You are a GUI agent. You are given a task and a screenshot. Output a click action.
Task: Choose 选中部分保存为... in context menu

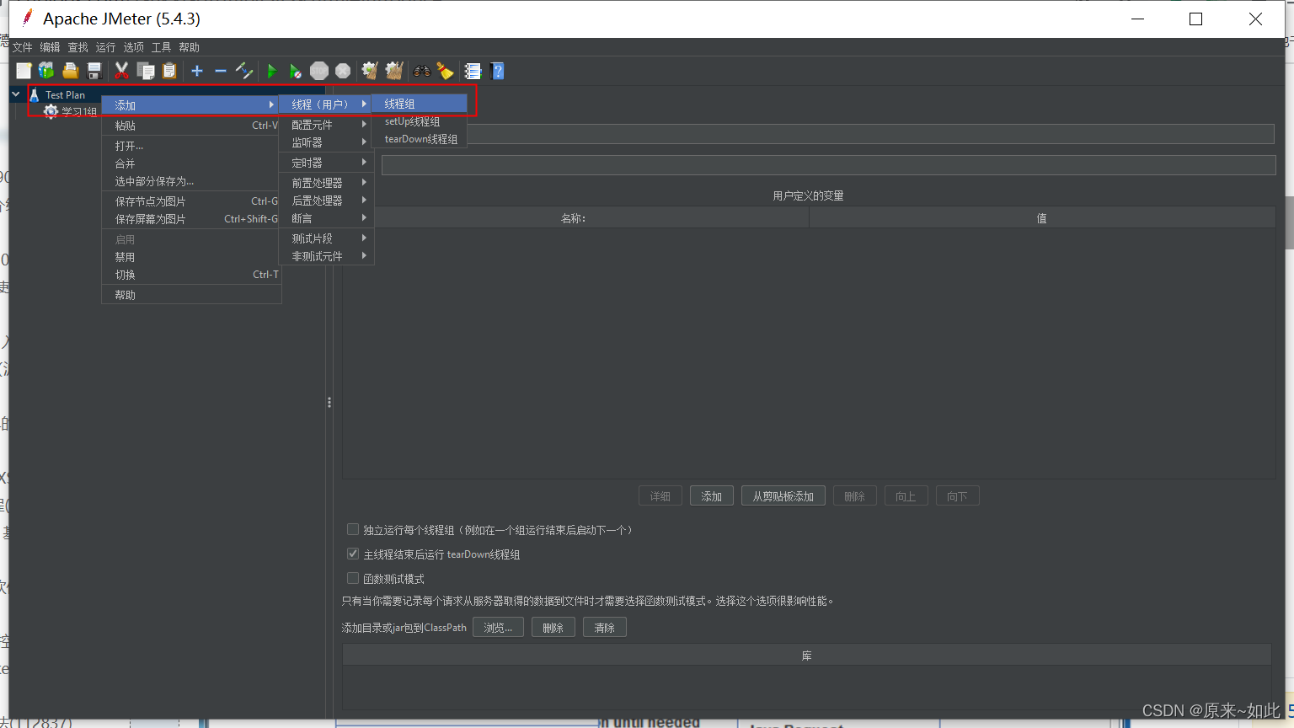(x=192, y=181)
